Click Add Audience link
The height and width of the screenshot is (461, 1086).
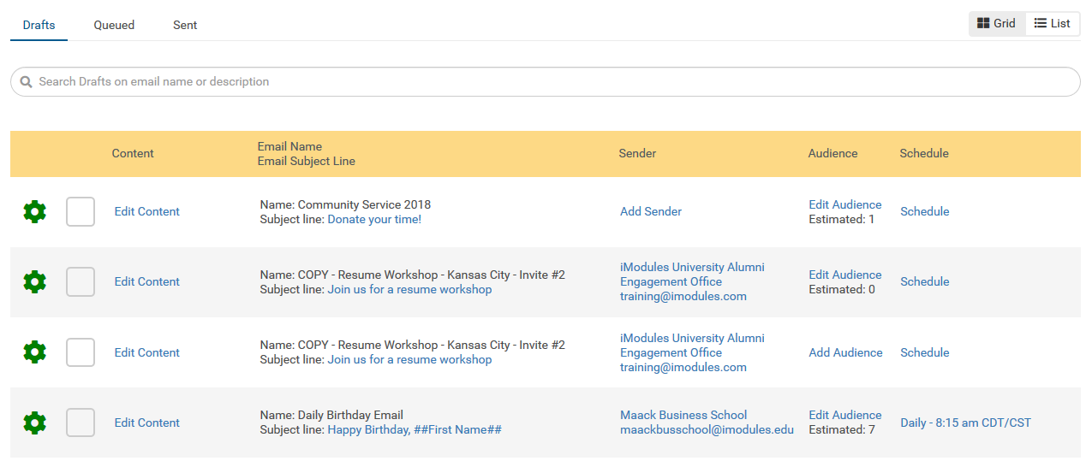click(x=845, y=352)
